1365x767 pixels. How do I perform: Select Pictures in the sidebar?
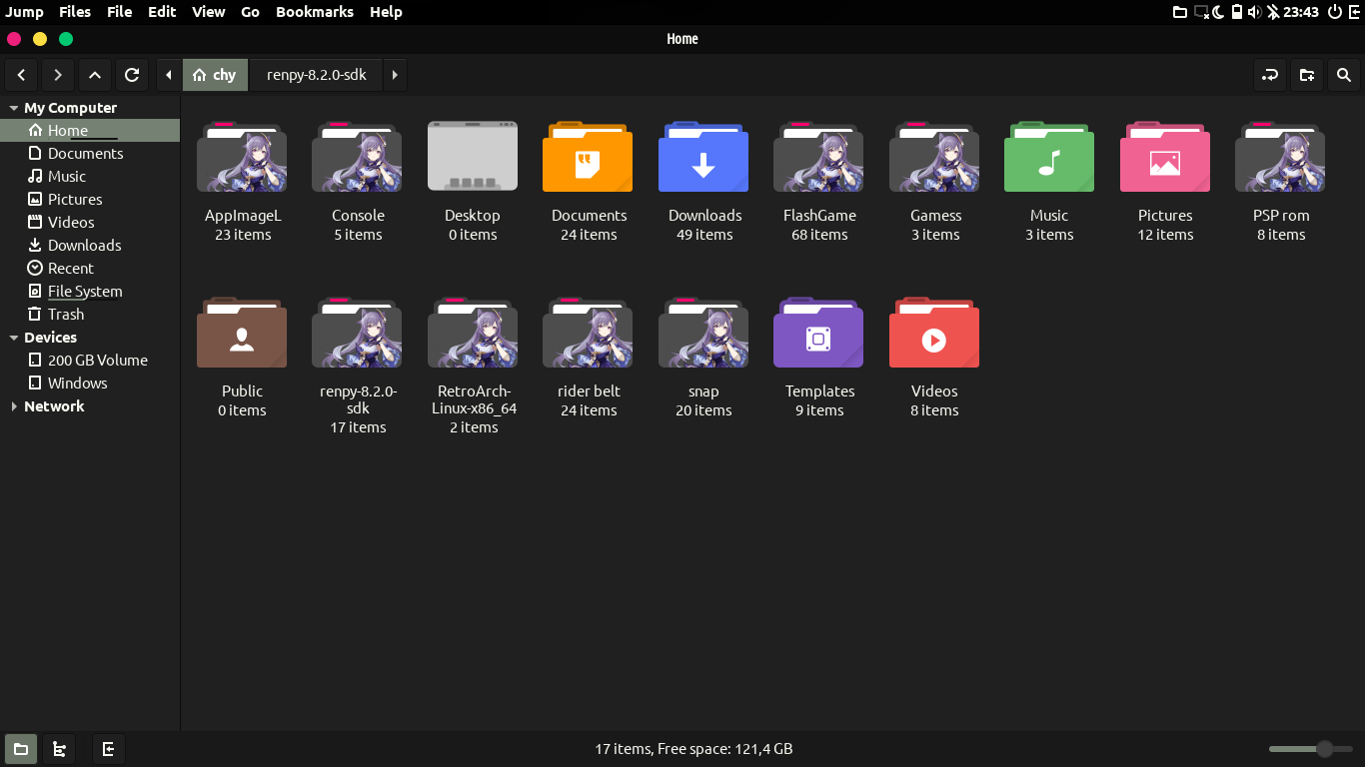click(90, 199)
